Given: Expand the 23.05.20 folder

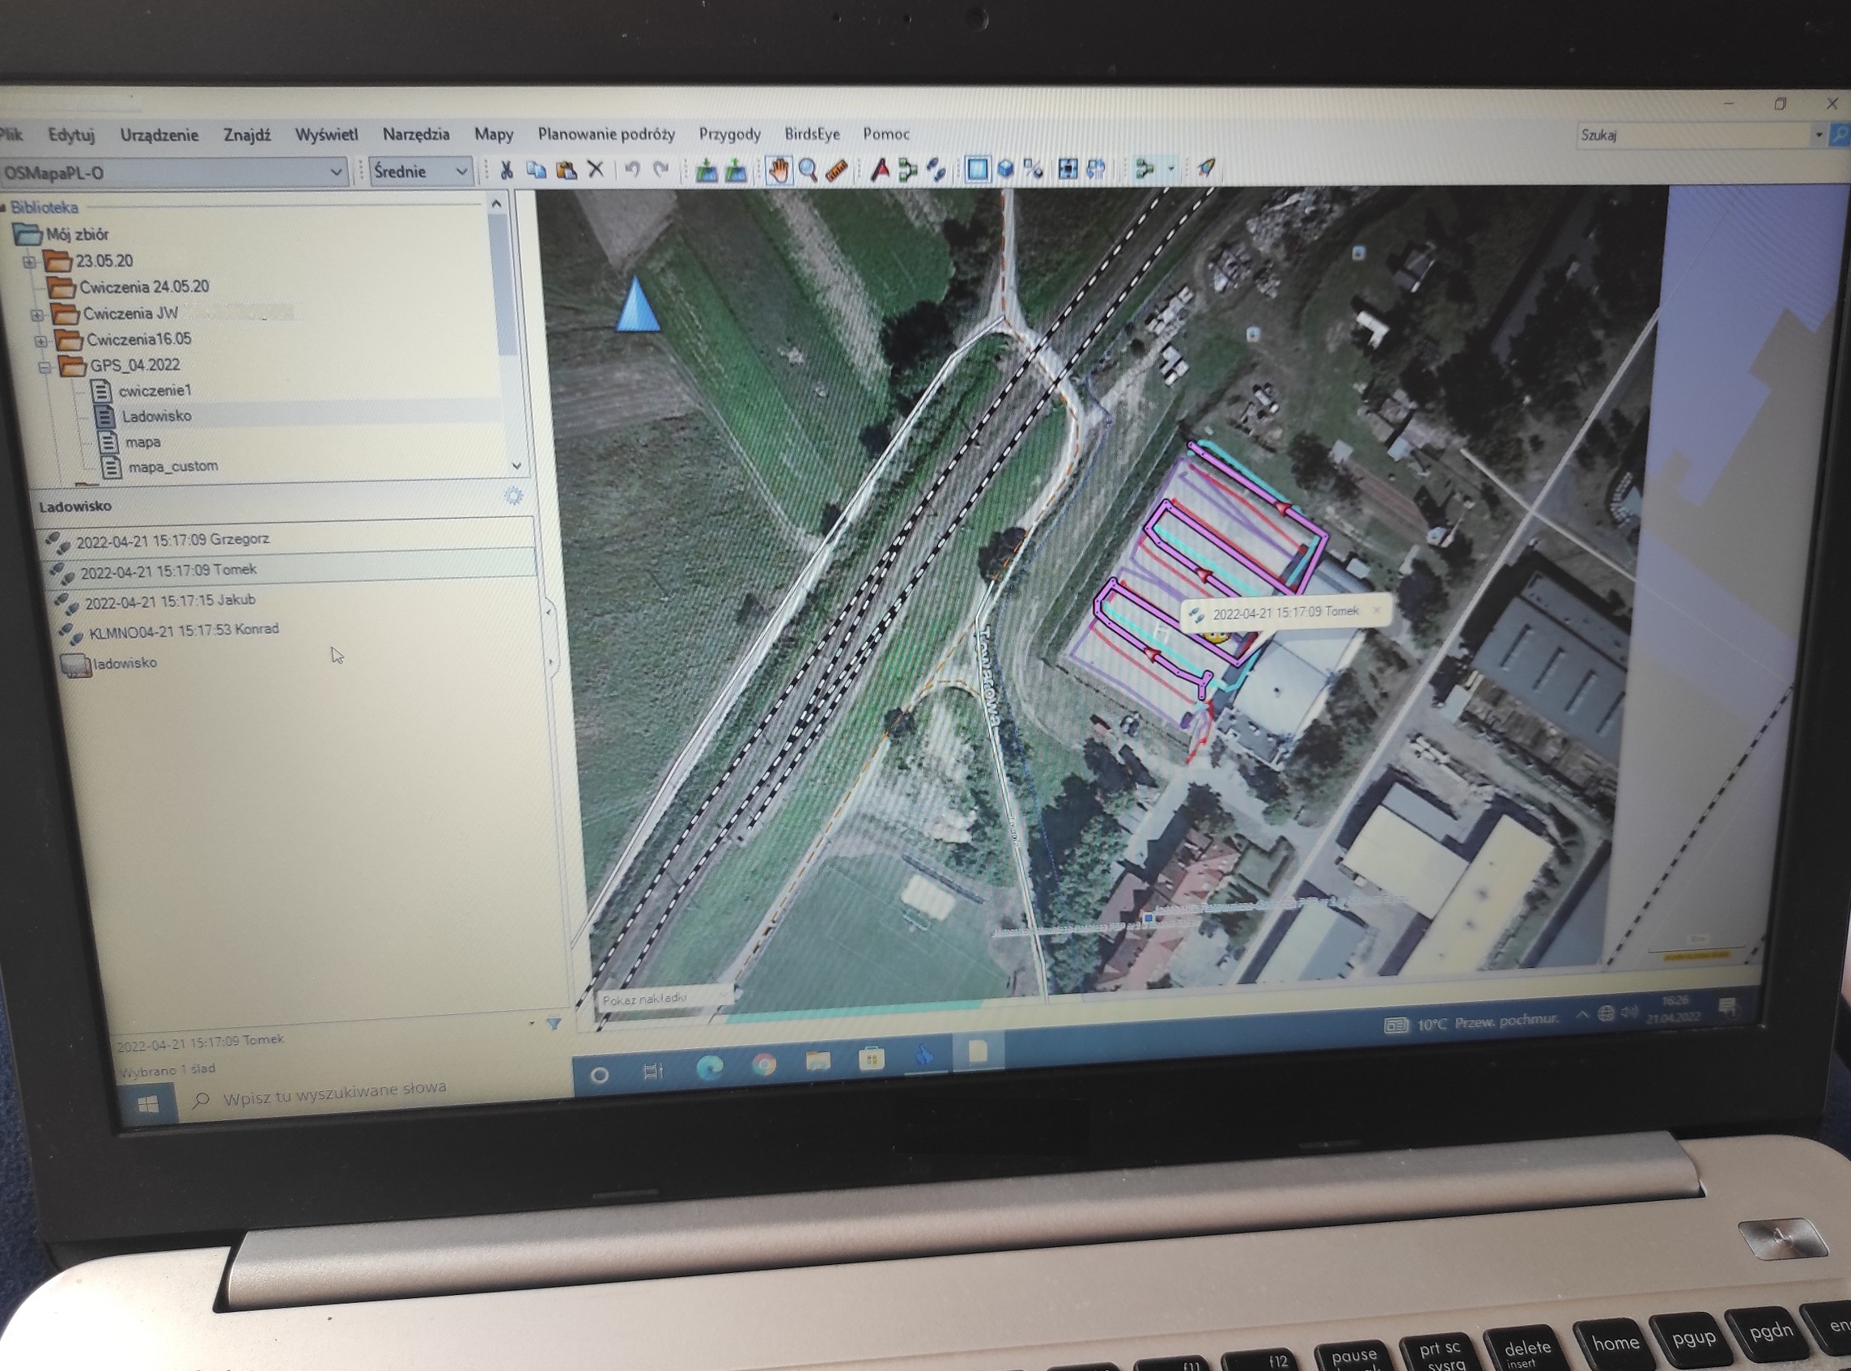Looking at the screenshot, I should click(x=29, y=262).
